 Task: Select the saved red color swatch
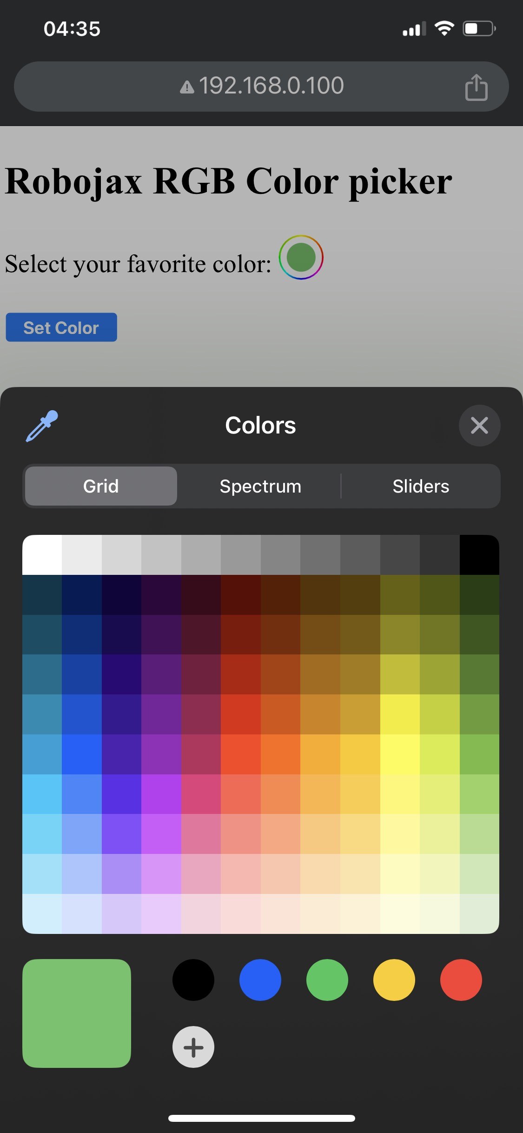tap(461, 980)
